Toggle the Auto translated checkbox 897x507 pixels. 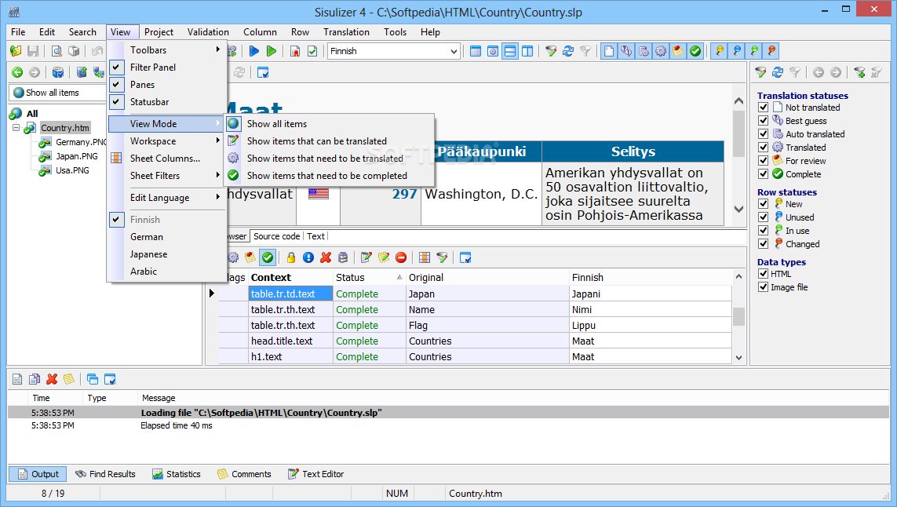coord(763,133)
